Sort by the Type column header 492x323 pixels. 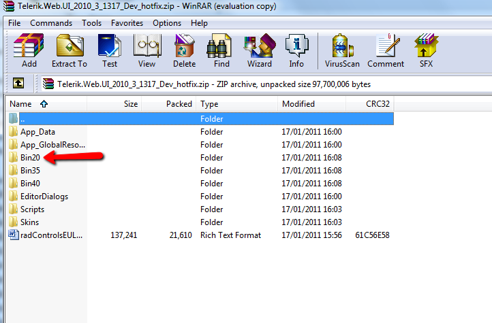click(237, 104)
